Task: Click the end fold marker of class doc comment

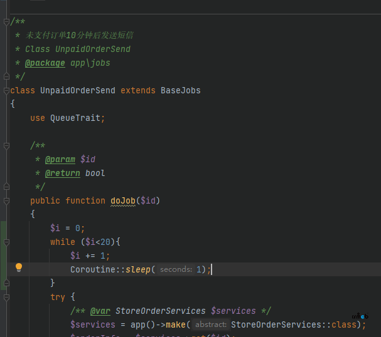Action: tap(6, 76)
